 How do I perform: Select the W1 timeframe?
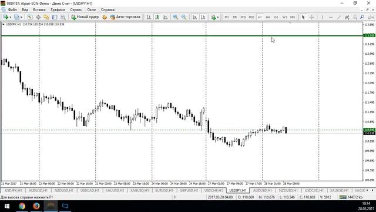coord(284,17)
